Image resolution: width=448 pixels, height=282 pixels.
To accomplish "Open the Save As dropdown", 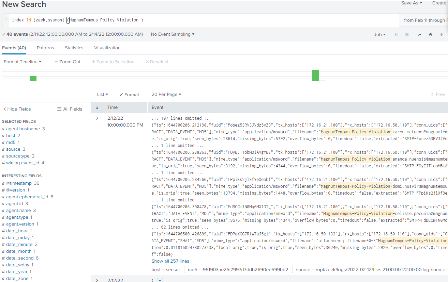I will tap(412, 3).
